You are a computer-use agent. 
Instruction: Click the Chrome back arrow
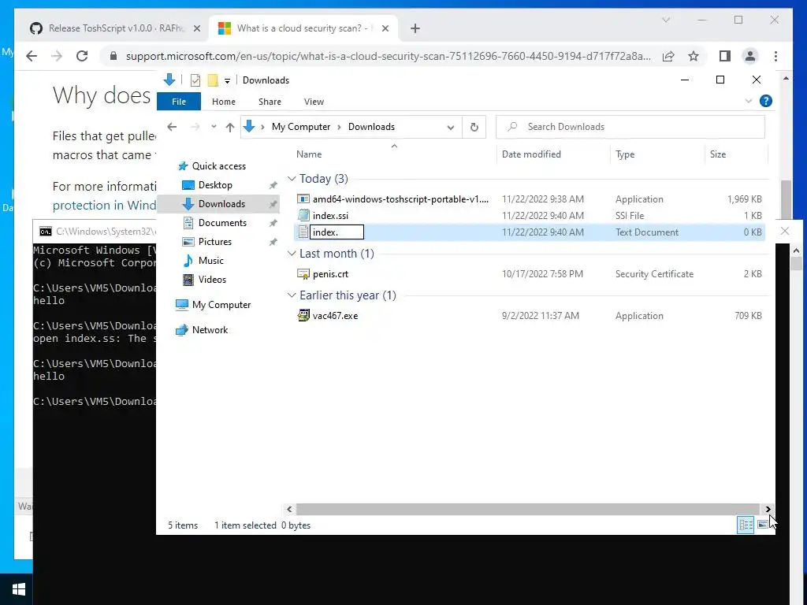(x=32, y=56)
